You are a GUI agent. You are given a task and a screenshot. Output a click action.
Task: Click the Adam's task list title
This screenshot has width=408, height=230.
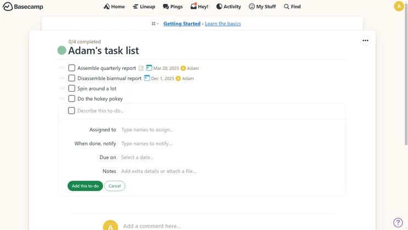tap(104, 51)
